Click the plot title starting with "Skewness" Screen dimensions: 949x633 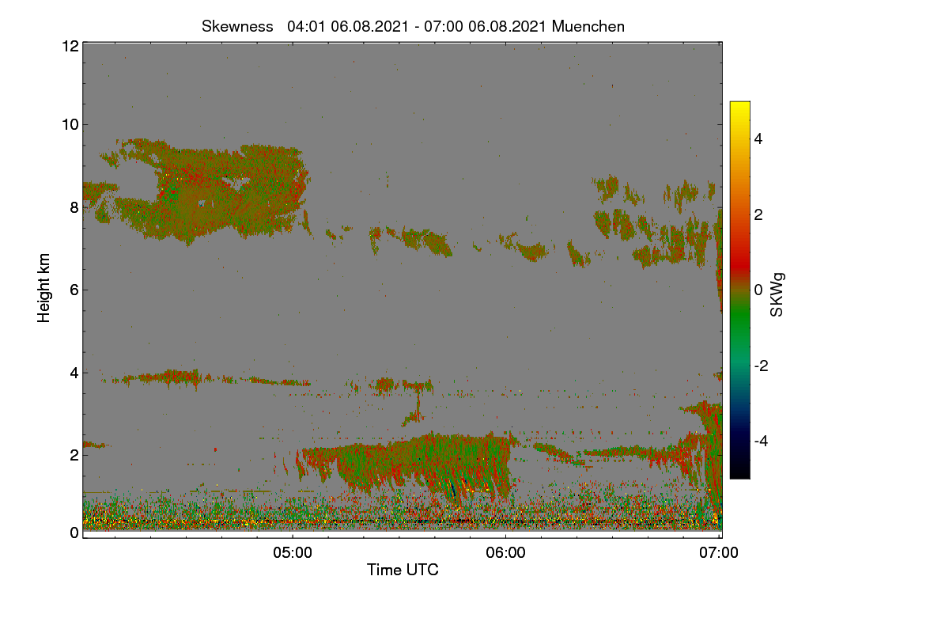pos(413,26)
